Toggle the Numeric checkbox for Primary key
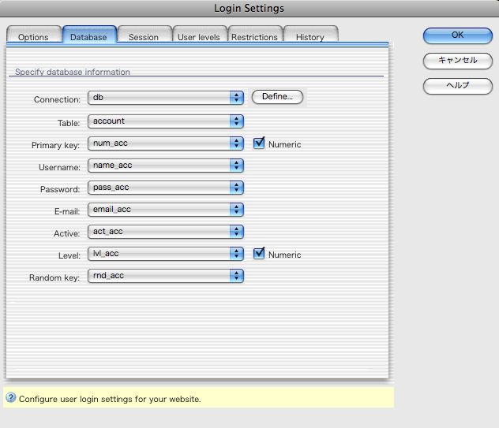This screenshot has width=499, height=428. click(x=259, y=143)
